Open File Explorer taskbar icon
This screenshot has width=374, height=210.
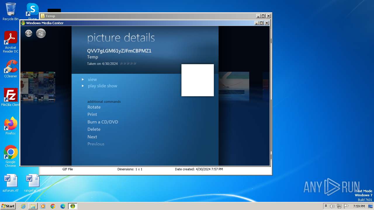[33, 206]
